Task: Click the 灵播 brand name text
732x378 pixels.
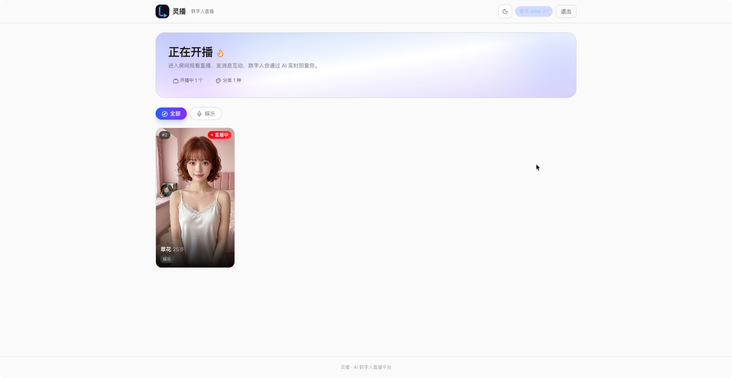Action: click(x=179, y=11)
